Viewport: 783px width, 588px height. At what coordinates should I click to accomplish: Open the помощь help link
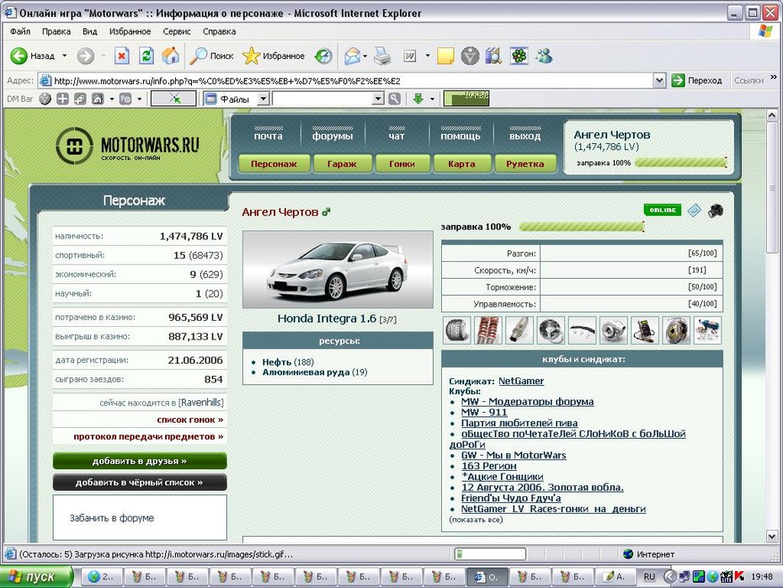(x=461, y=136)
